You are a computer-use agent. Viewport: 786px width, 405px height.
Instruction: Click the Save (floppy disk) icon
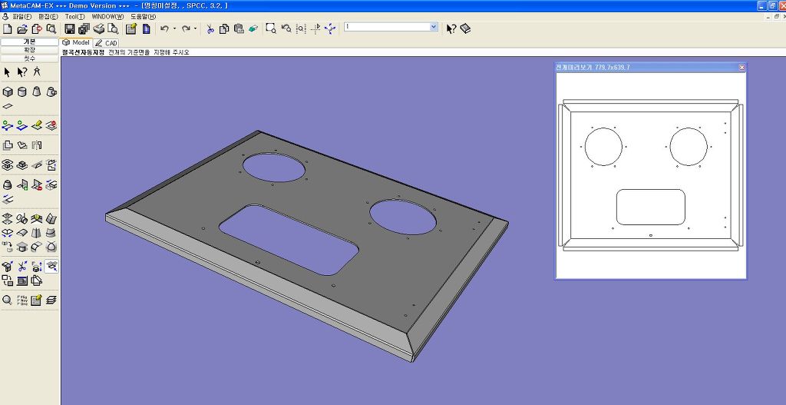coord(71,28)
